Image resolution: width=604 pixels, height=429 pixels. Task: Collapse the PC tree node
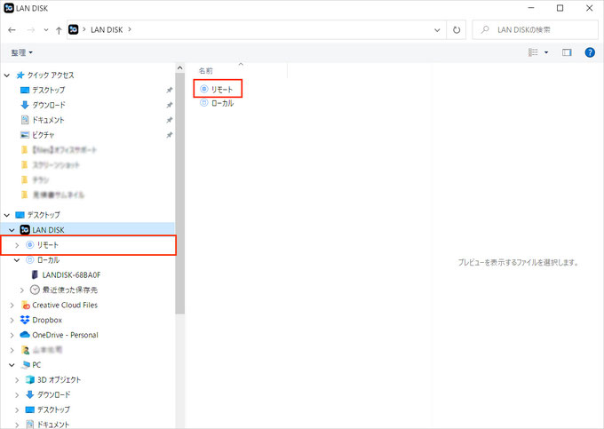click(x=12, y=365)
